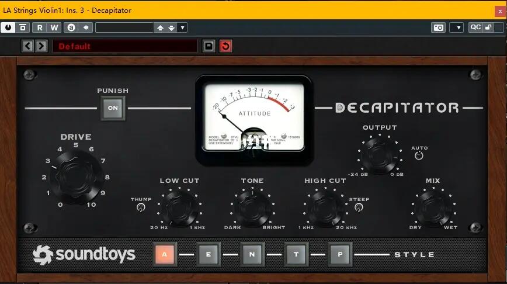Toggle the plugin power bypass button
Screen dimensions: 507x284
pyautogui.click(x=8, y=27)
